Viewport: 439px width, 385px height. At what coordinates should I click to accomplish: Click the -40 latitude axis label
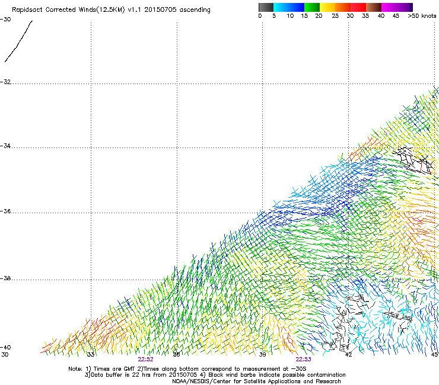[x=5, y=347]
